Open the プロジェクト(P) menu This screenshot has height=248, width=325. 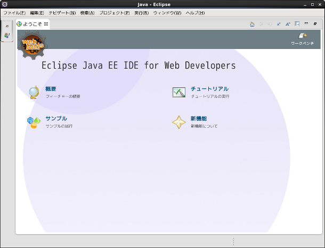(115, 13)
